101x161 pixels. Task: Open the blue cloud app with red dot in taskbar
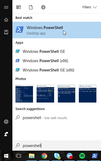70,156
